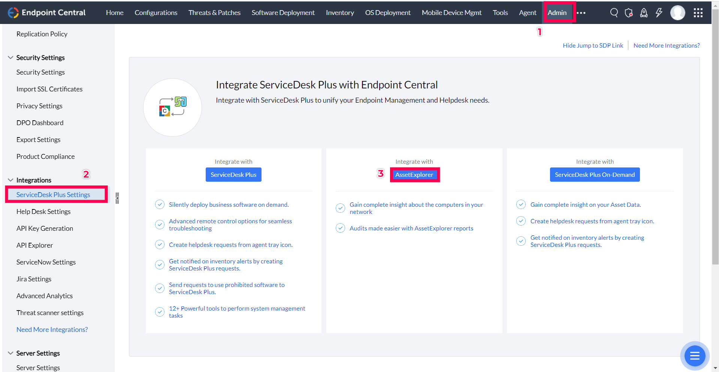Click the lightning quick actions icon
The height and width of the screenshot is (372, 719).
click(x=659, y=12)
